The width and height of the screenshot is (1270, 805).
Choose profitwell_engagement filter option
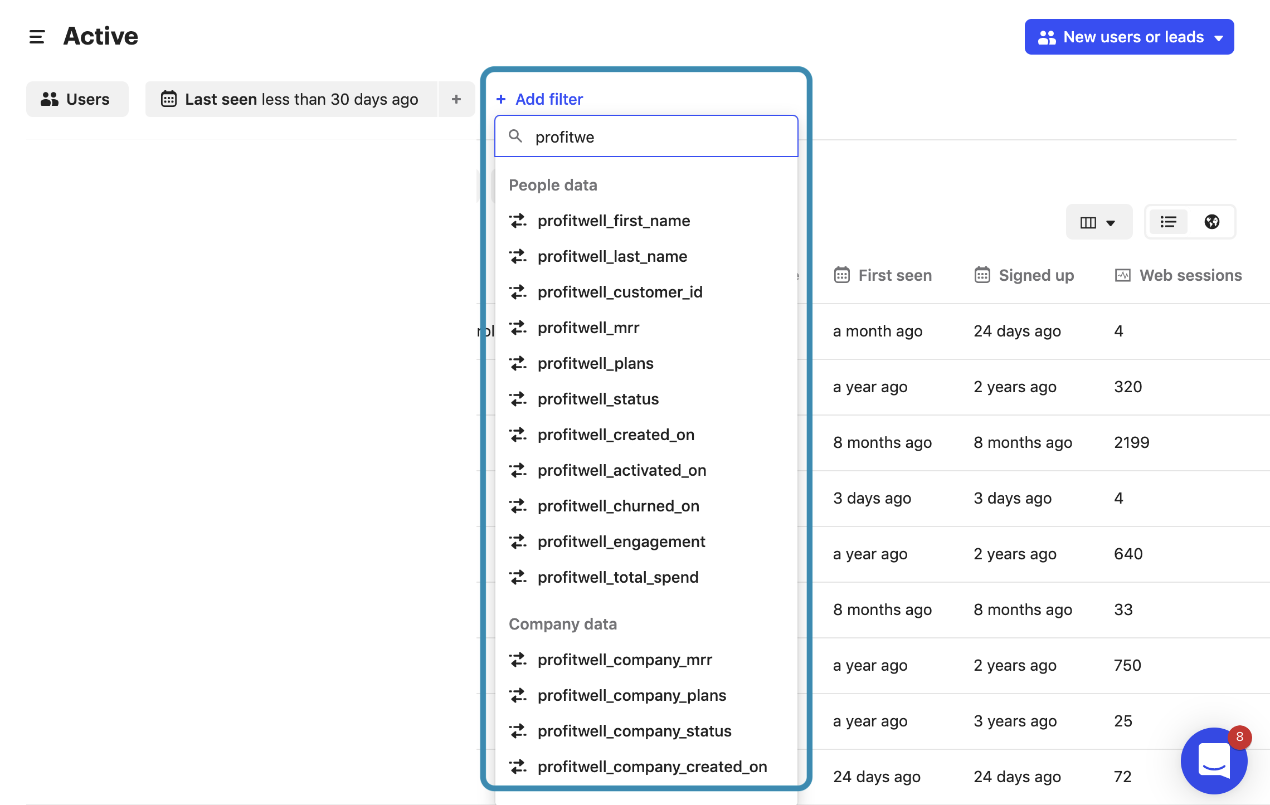tap(646, 541)
